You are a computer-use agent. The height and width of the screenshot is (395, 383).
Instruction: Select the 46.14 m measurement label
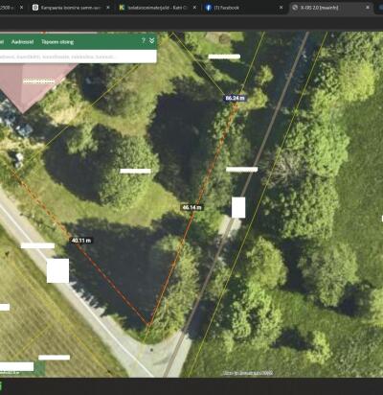tap(191, 207)
